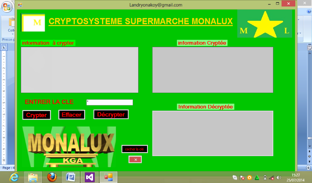
Task: Click the Paste clipboard icon in Word ribbon
Action: tap(12, 22)
